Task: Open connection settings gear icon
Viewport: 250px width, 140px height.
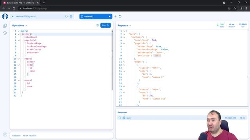Action: tap(71, 16)
